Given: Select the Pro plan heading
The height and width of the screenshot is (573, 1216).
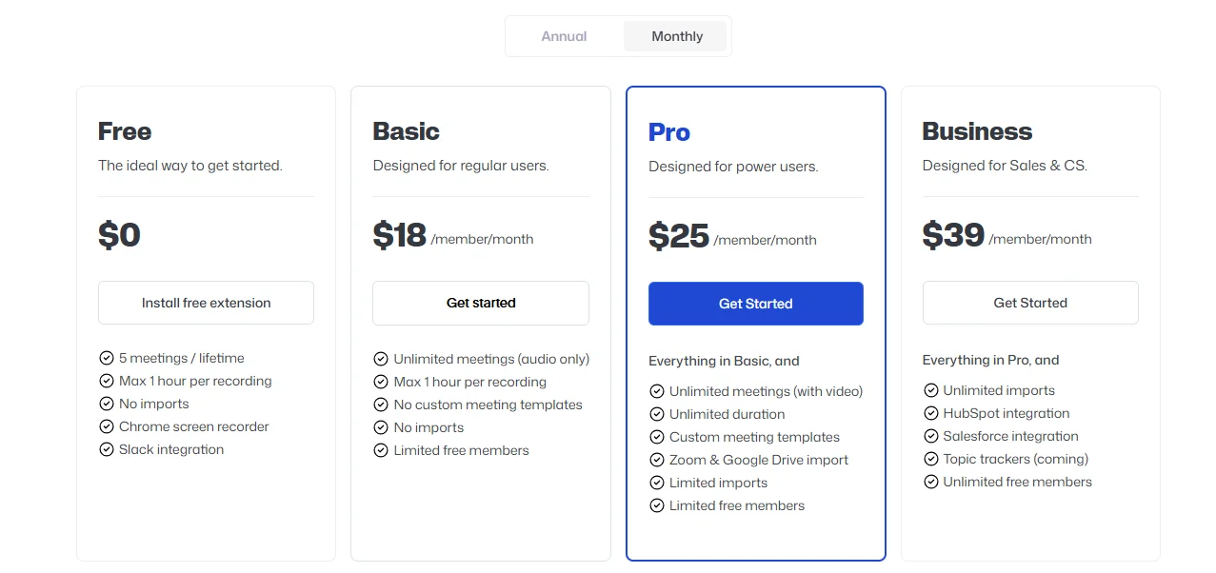Looking at the screenshot, I should (x=668, y=132).
